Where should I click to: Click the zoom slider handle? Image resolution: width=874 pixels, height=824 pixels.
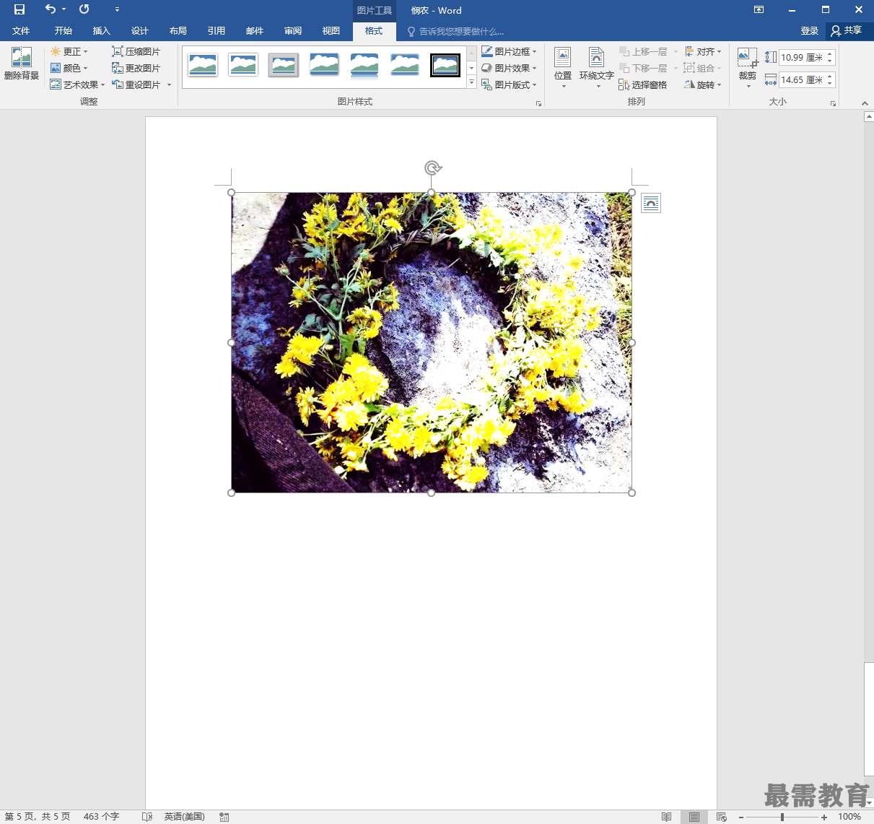[x=782, y=817]
